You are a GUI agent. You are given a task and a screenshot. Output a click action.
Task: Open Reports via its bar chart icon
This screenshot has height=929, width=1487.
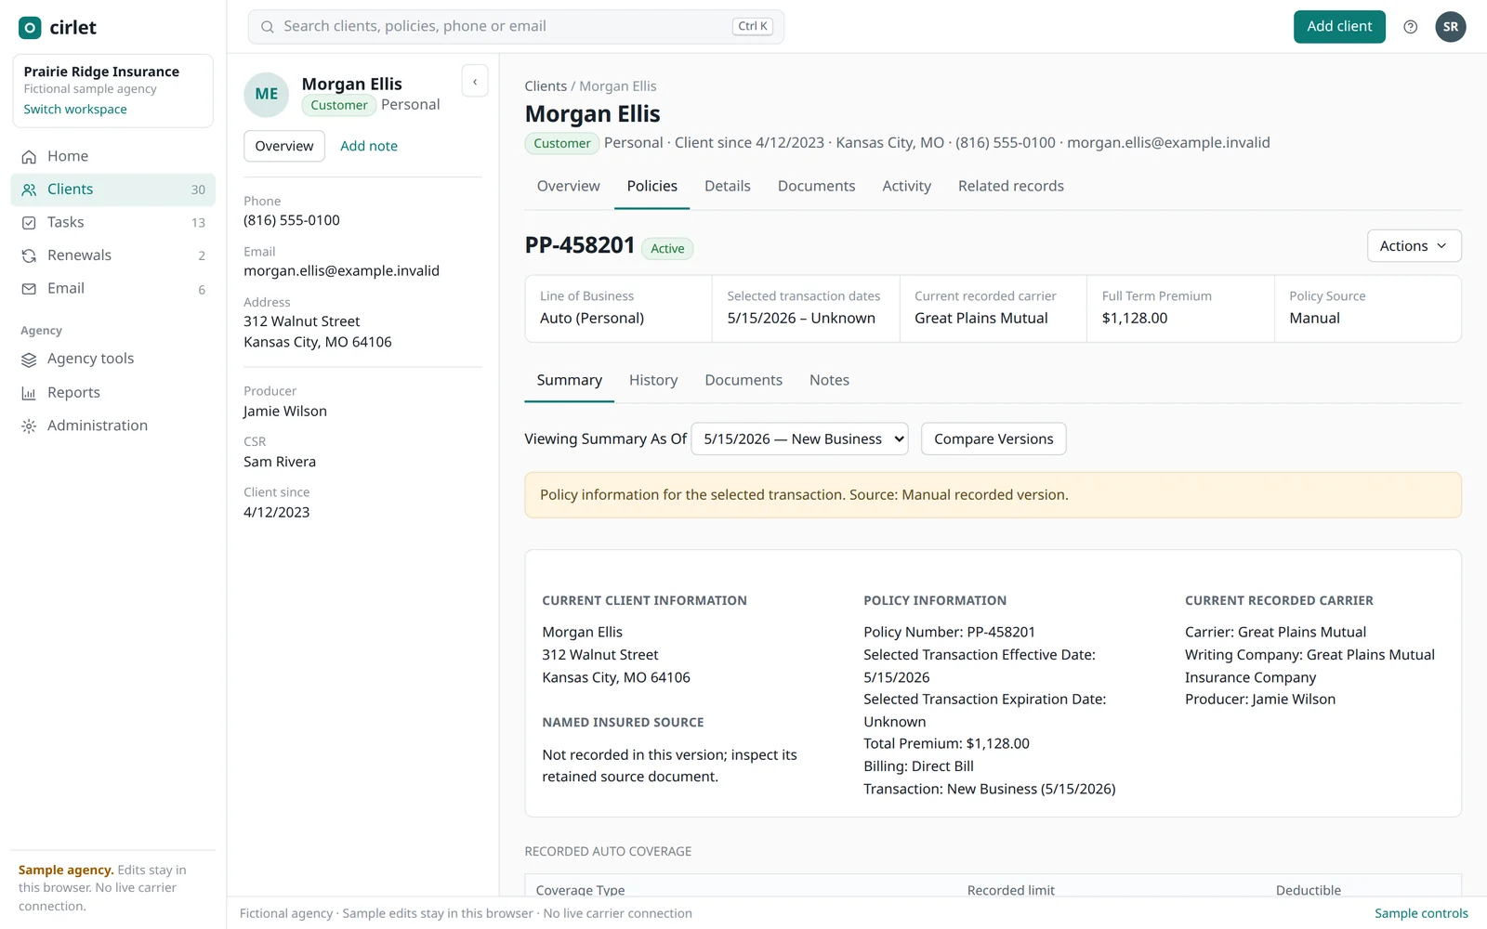click(29, 393)
